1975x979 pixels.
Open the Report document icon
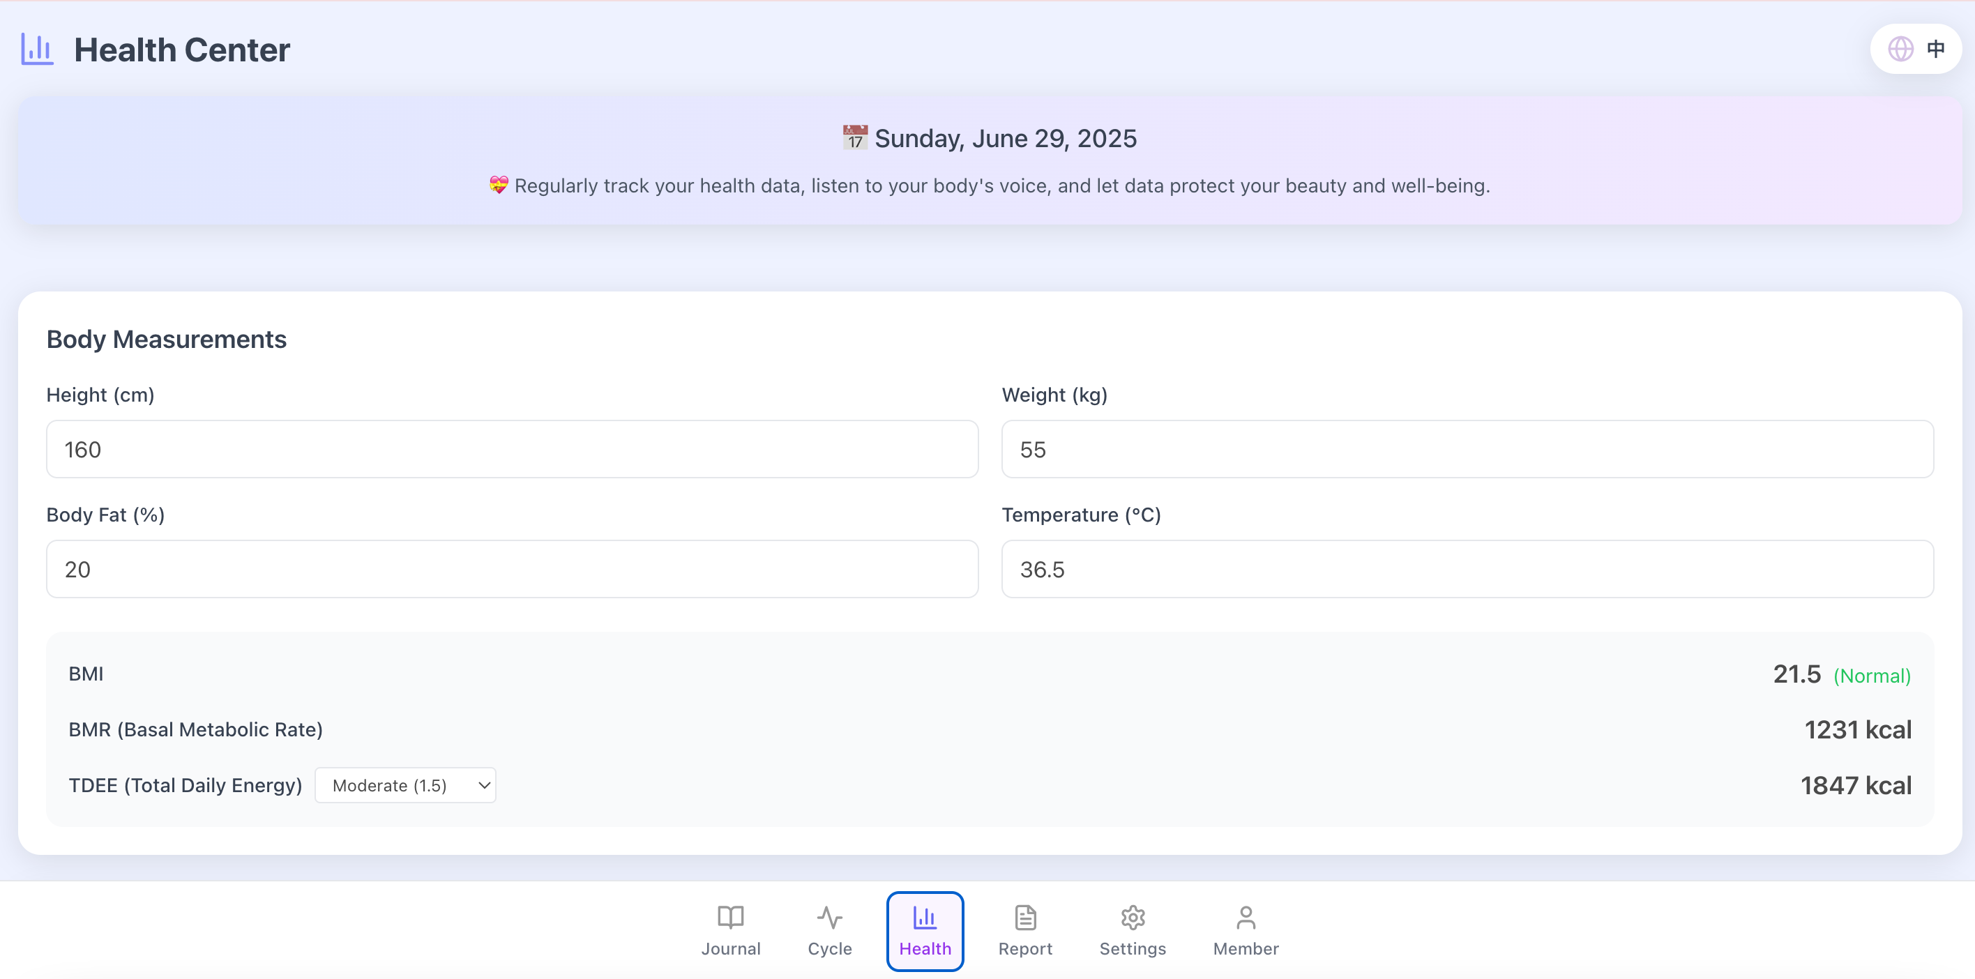pyautogui.click(x=1025, y=917)
